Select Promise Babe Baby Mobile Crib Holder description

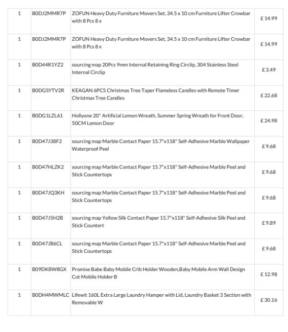pyautogui.click(x=158, y=273)
